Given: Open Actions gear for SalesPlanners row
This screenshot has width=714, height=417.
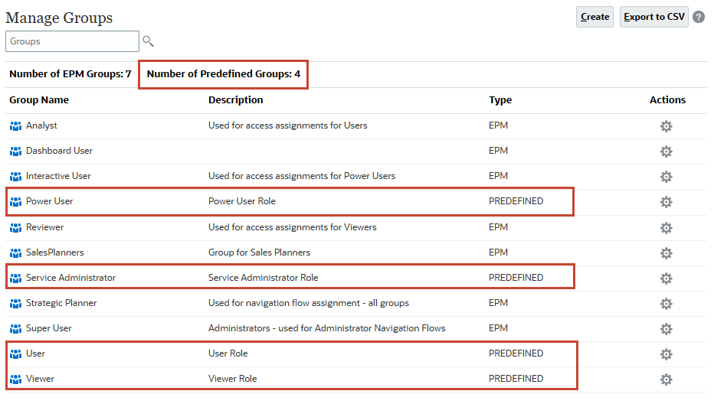Looking at the screenshot, I should [x=666, y=253].
